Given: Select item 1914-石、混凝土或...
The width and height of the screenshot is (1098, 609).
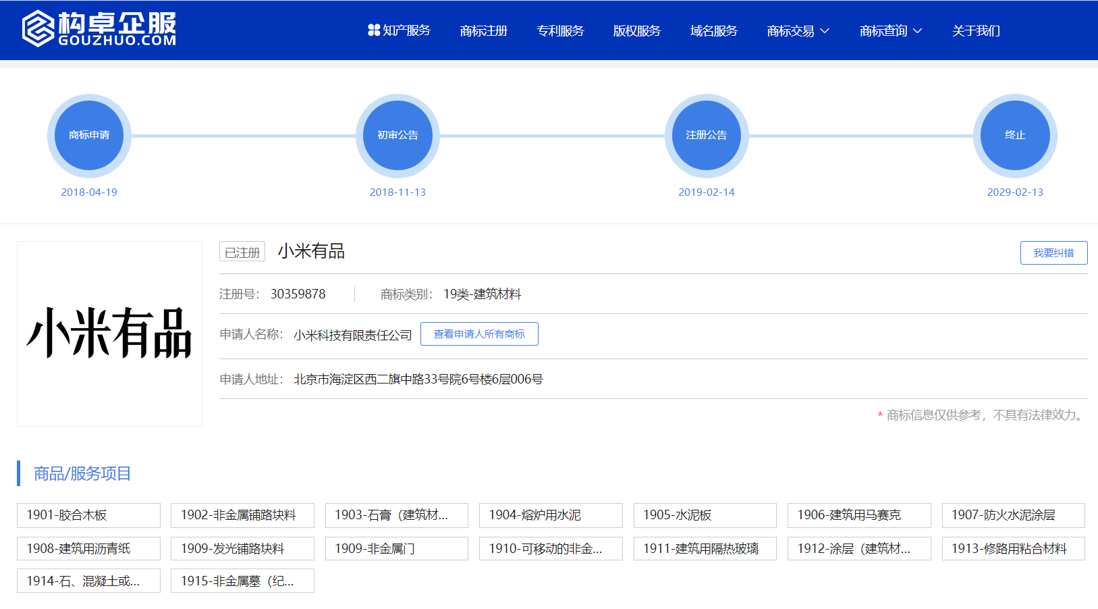Looking at the screenshot, I should click(88, 581).
